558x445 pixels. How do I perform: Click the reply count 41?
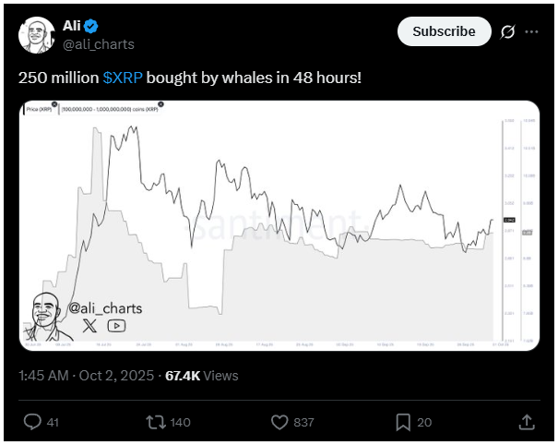coord(53,422)
